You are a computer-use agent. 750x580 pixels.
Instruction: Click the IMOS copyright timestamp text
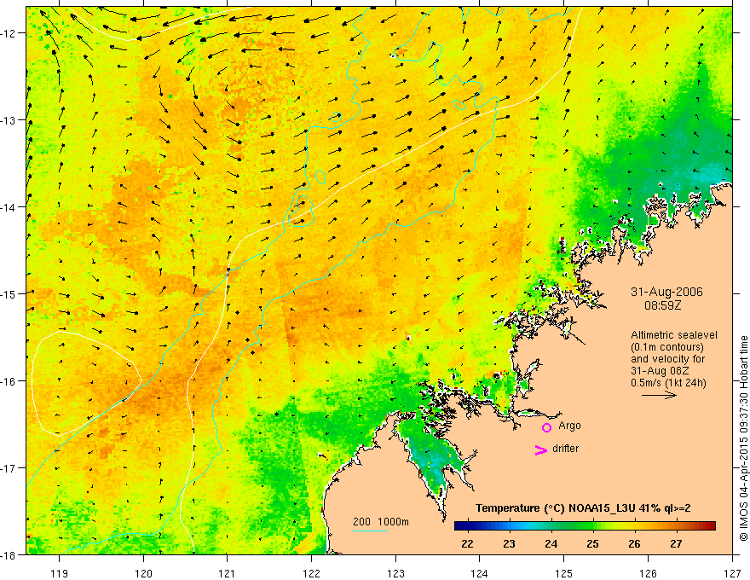pyautogui.click(x=743, y=438)
